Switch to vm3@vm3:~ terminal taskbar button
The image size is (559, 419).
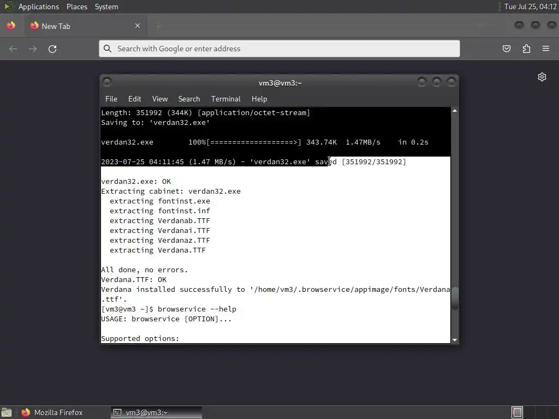pyautogui.click(x=156, y=412)
